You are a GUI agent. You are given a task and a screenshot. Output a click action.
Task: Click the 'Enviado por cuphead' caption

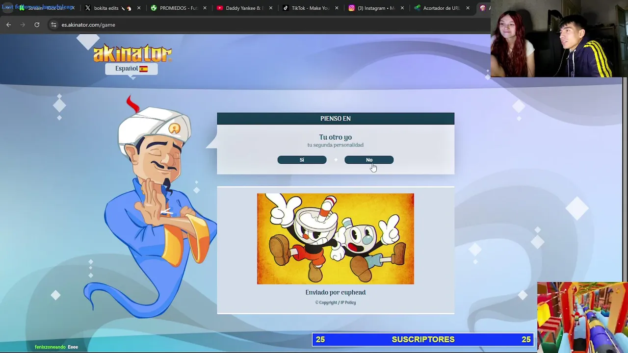(336, 292)
